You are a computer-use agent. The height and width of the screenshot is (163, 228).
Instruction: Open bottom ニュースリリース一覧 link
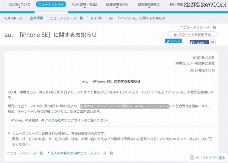point(26,153)
